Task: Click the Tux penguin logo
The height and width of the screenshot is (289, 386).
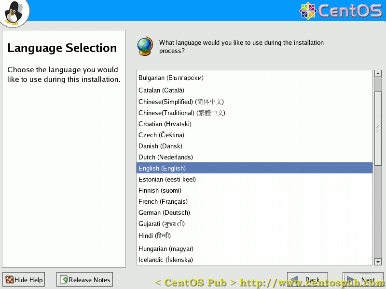Action: (x=14, y=13)
